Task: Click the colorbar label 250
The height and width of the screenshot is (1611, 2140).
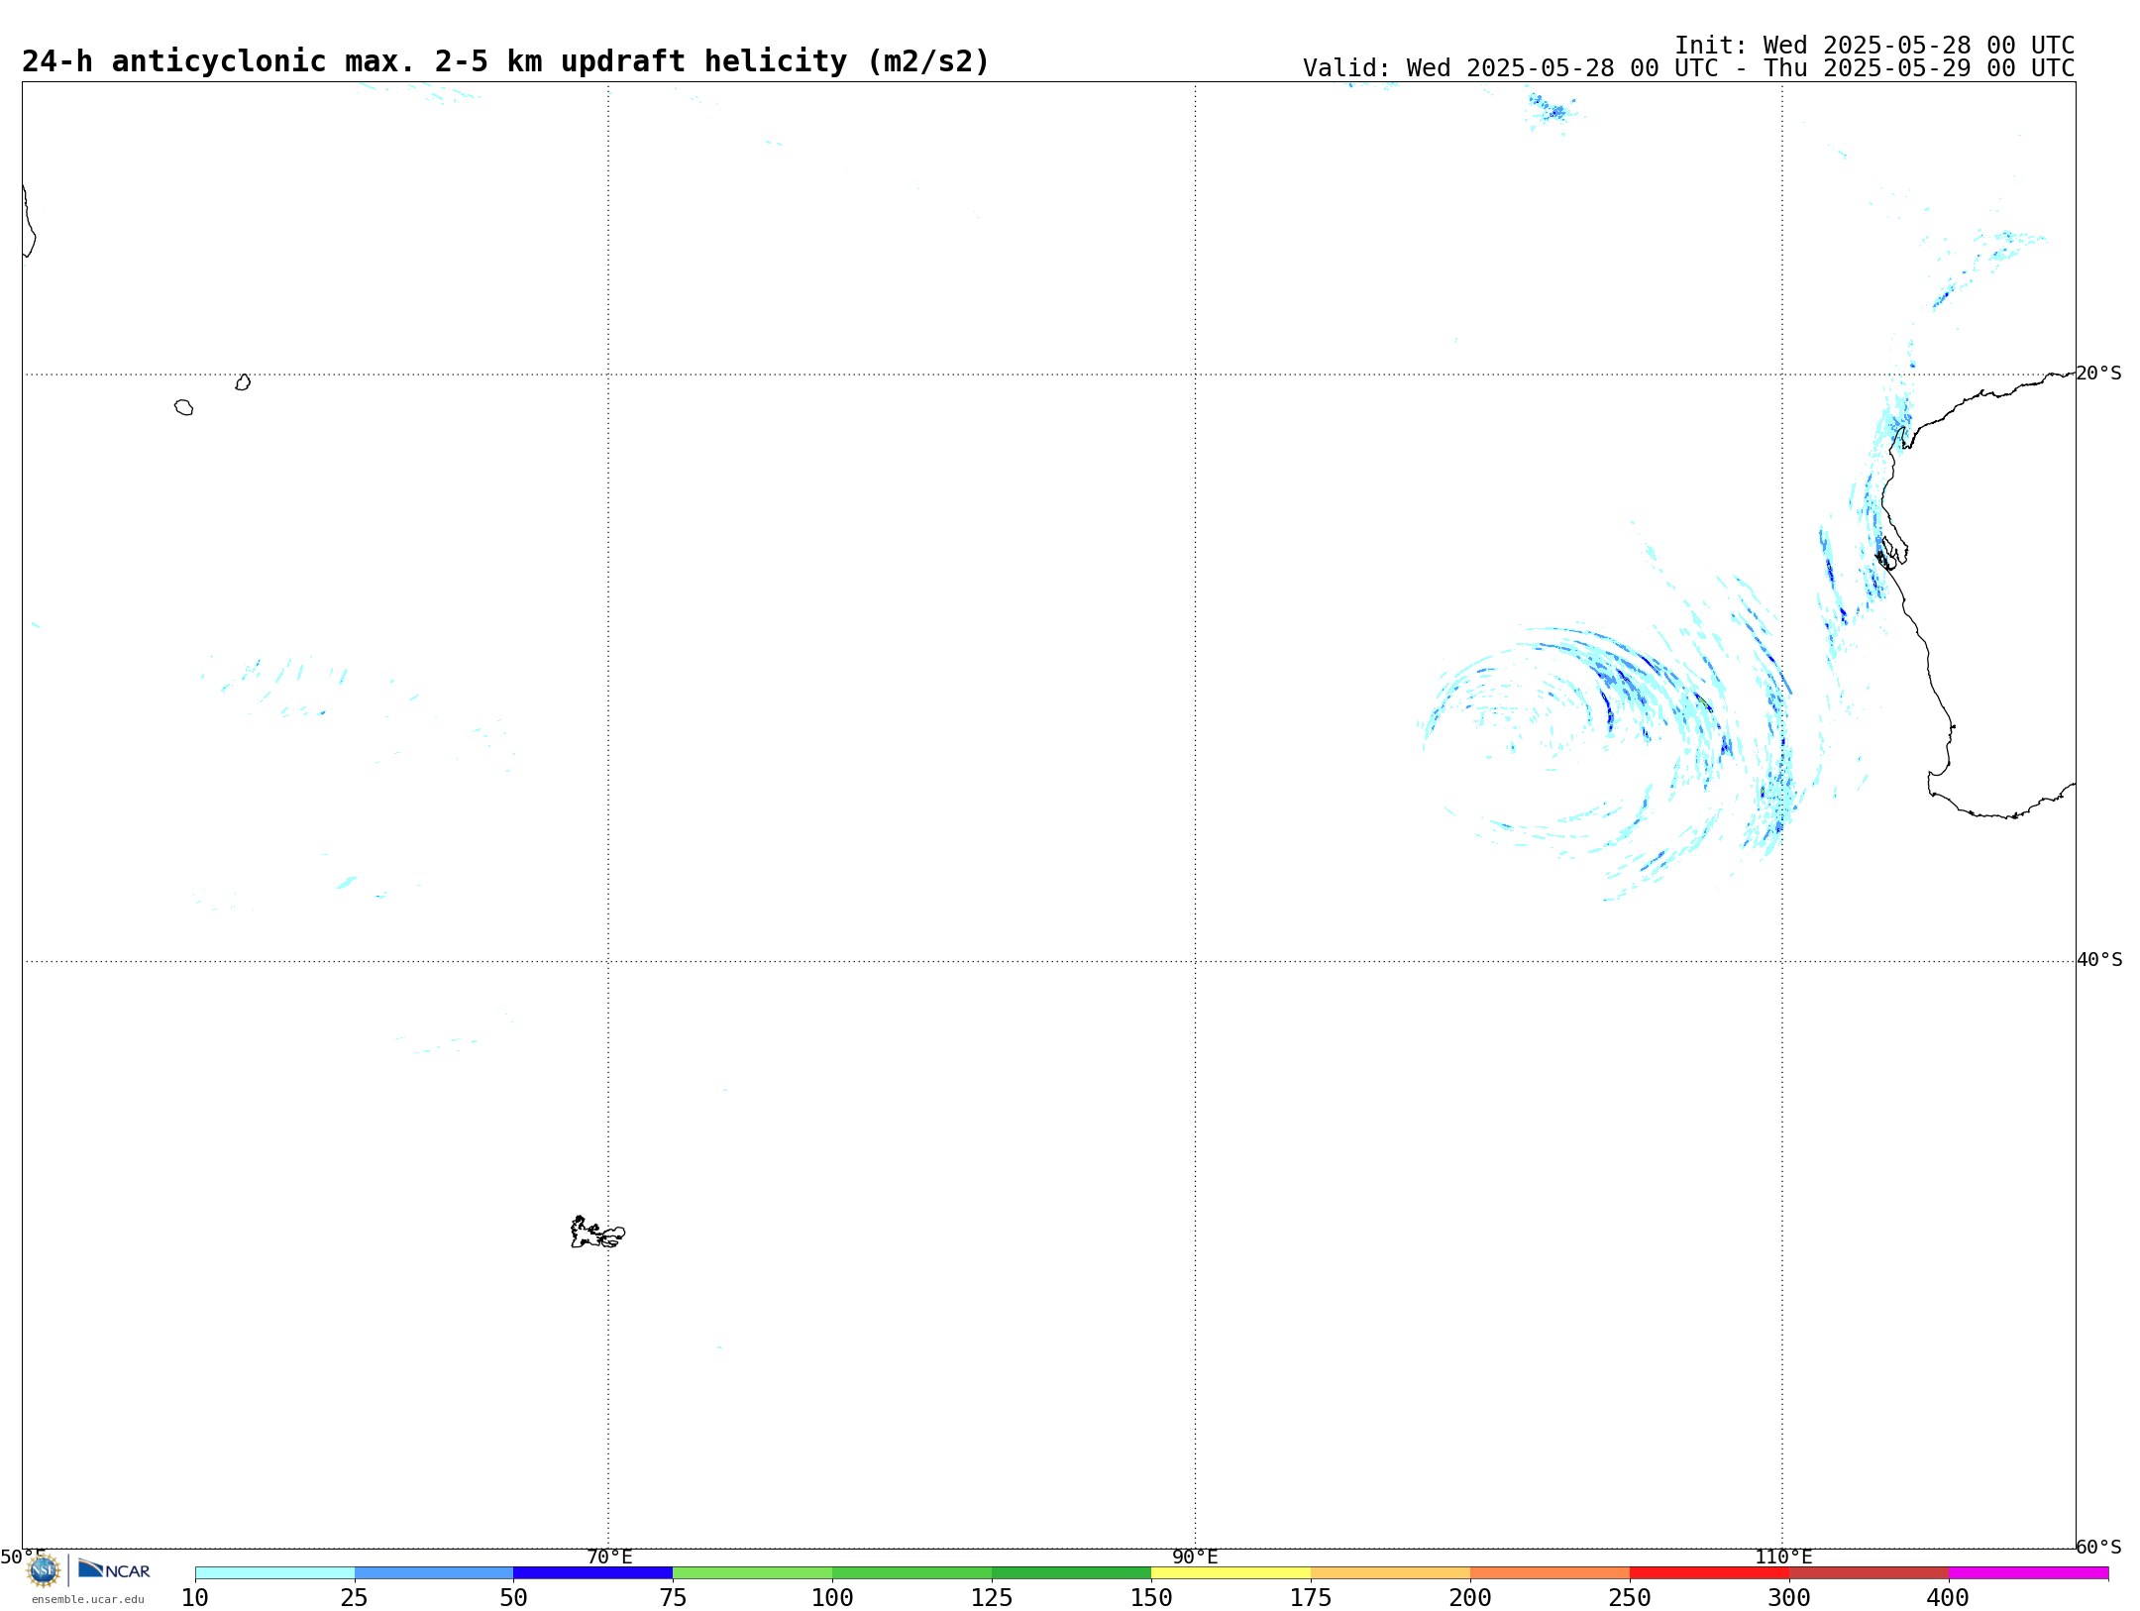Action: point(1630,1597)
